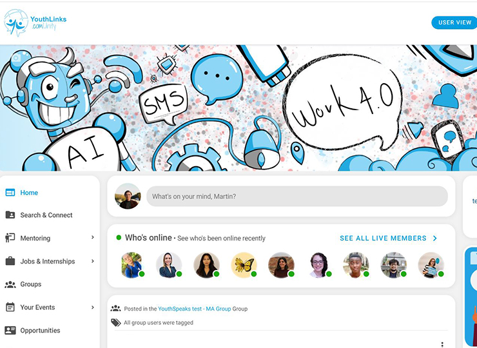The image size is (477, 348).
Task: Select the Mentoring sidebar icon
Action: pyautogui.click(x=10, y=238)
